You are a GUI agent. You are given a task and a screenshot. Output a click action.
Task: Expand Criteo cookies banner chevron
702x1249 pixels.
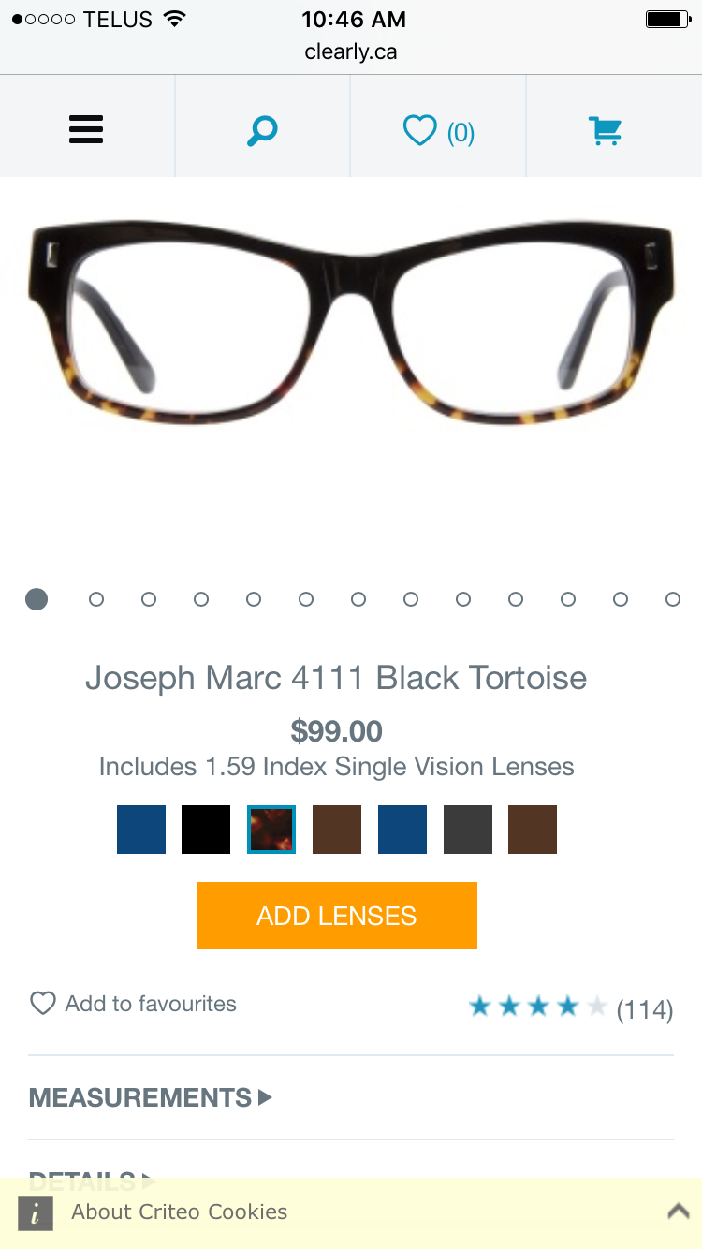[x=678, y=1212]
